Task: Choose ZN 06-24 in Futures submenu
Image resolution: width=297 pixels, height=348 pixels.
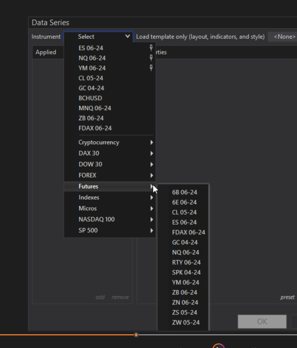Action: pos(183,302)
